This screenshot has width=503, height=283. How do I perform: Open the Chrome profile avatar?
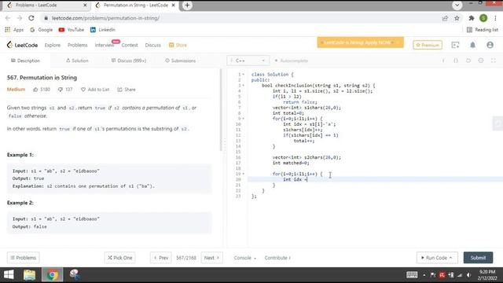483,18
